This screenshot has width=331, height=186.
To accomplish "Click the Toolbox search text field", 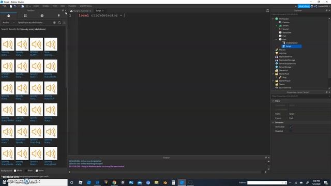I will (35, 23).
